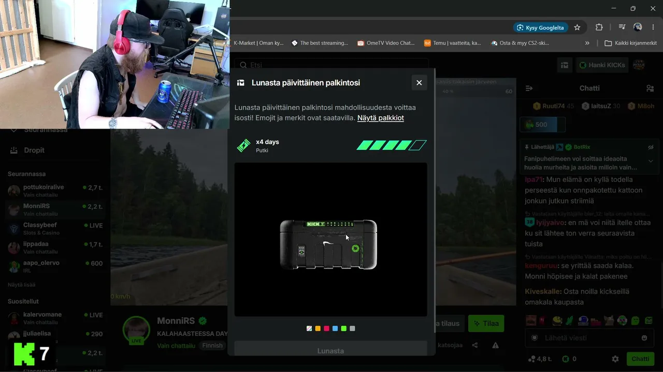Expand the hidden bookmarks overflow chevron
Viewport: 663px width, 372px height.
point(587,43)
